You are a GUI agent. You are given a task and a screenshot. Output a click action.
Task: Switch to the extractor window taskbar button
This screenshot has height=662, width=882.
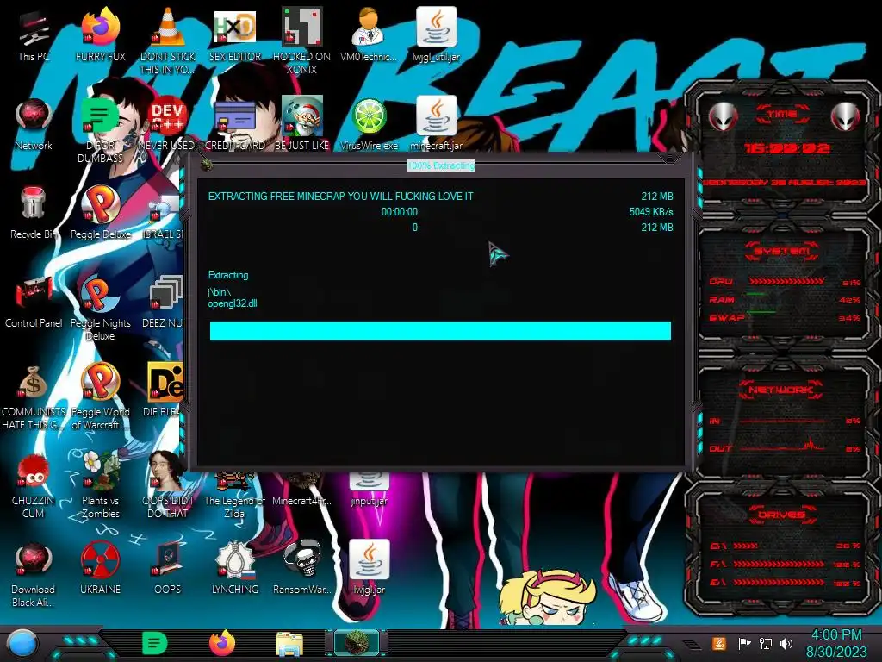coord(357,643)
